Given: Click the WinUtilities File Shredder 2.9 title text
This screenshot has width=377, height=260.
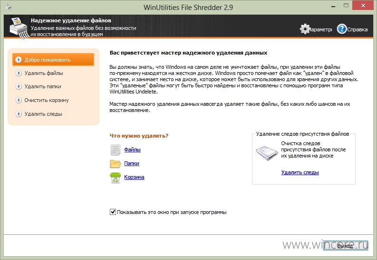Looking at the screenshot, I should [x=188, y=8].
